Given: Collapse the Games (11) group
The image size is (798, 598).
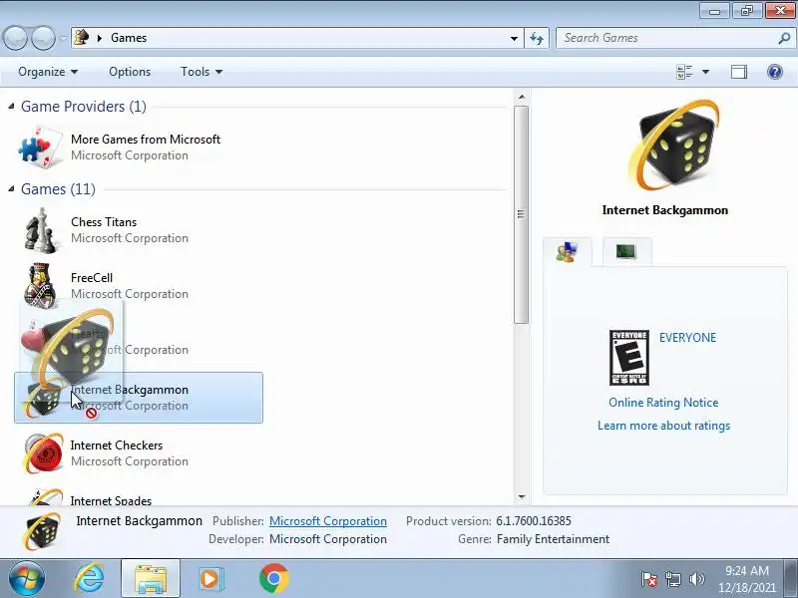Looking at the screenshot, I should click(11, 189).
